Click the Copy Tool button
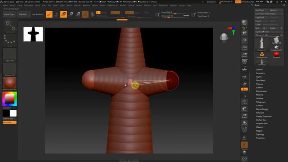Image resolution: width=288 pixels, height=162 pixels. click(262, 17)
